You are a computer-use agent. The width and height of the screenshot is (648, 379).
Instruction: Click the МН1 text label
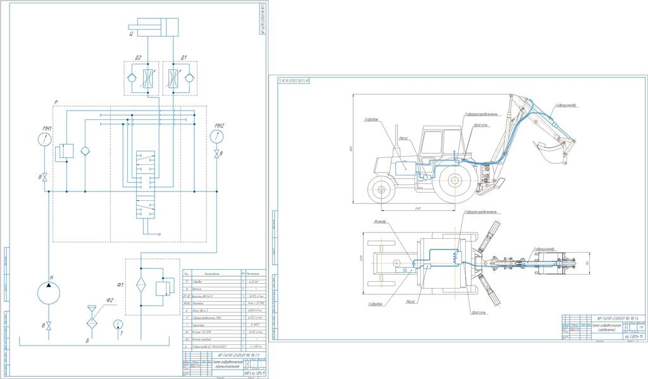(47, 129)
